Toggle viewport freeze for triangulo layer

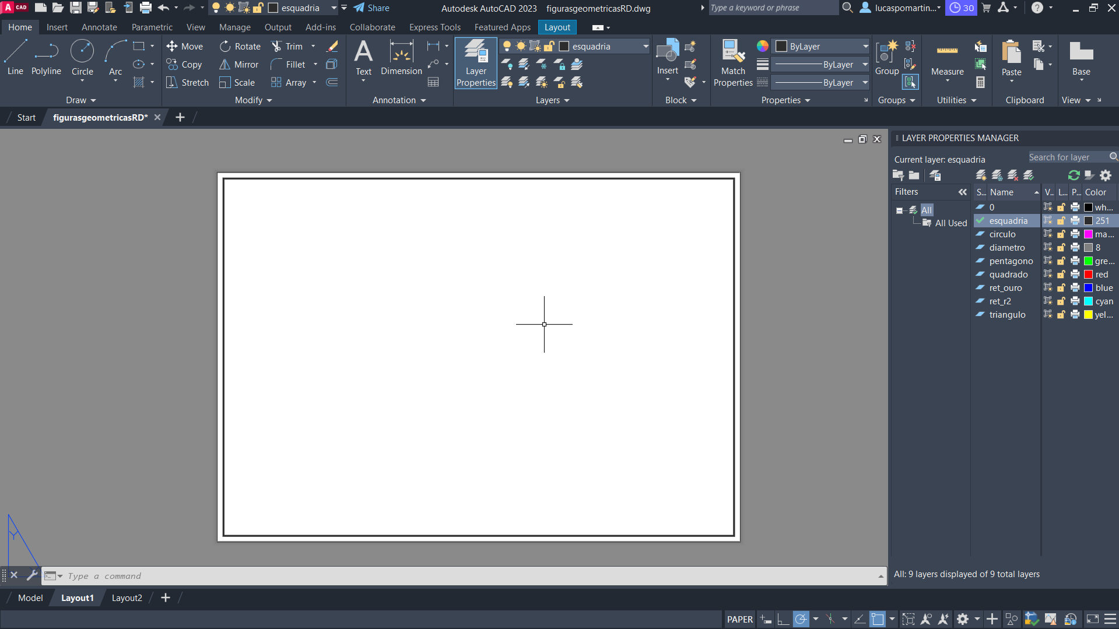tap(1048, 315)
